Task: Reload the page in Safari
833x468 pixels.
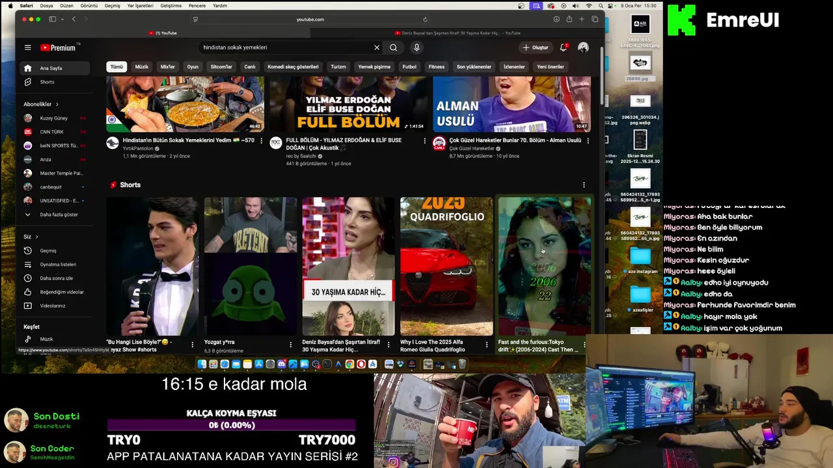Action: pos(425,19)
